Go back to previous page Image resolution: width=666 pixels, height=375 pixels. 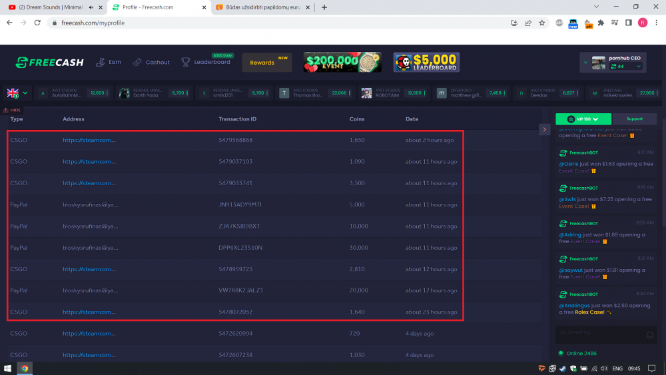point(9,23)
